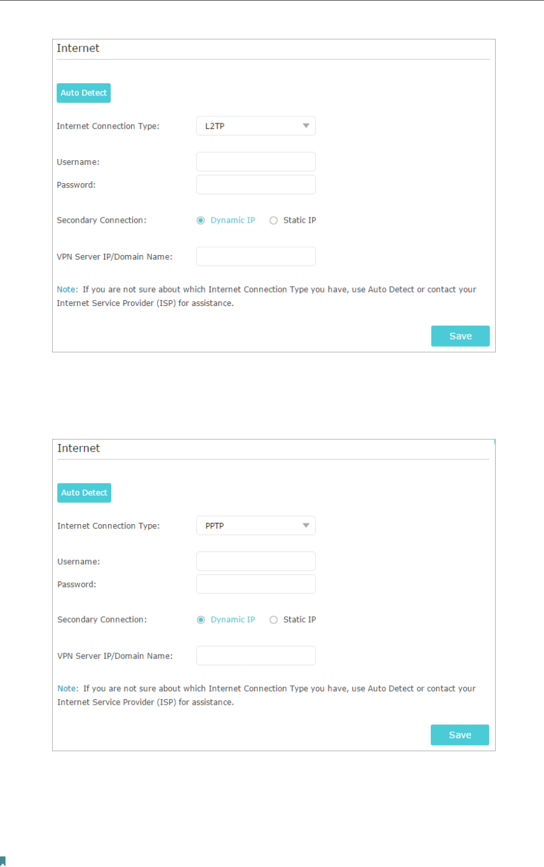The height and width of the screenshot is (867, 544).
Task: Click the Dynamic IP label in PPTP panel
Action: 233,620
